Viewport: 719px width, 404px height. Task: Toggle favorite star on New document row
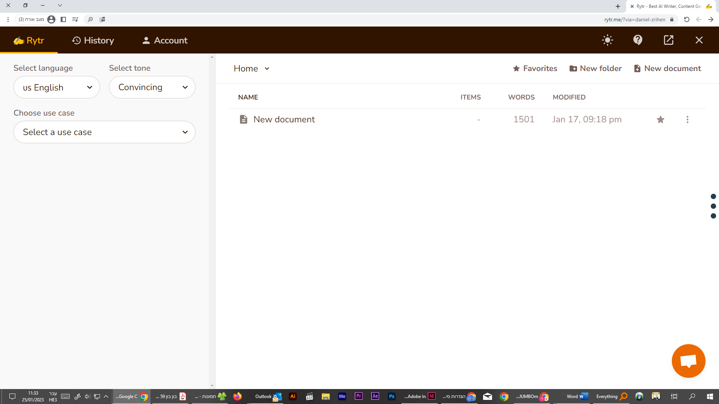tap(661, 119)
